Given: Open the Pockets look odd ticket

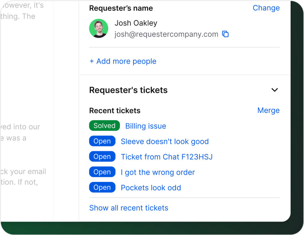Looking at the screenshot, I should tap(151, 187).
